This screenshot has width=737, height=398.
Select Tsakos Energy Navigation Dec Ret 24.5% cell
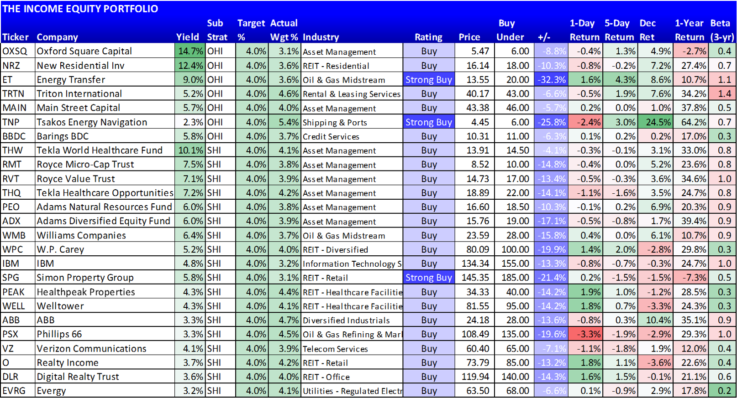tap(655, 122)
